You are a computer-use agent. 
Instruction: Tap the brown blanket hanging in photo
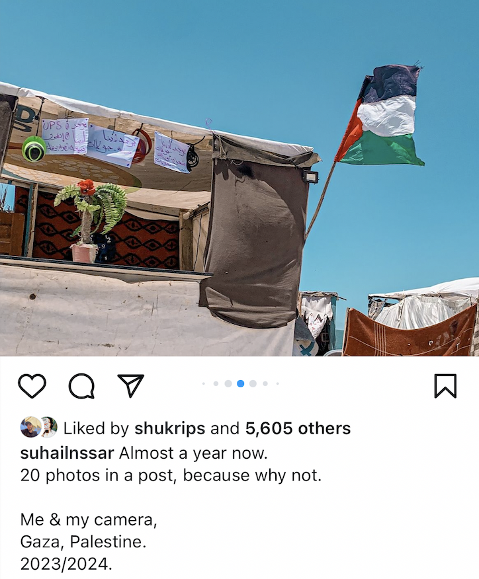pos(409,332)
